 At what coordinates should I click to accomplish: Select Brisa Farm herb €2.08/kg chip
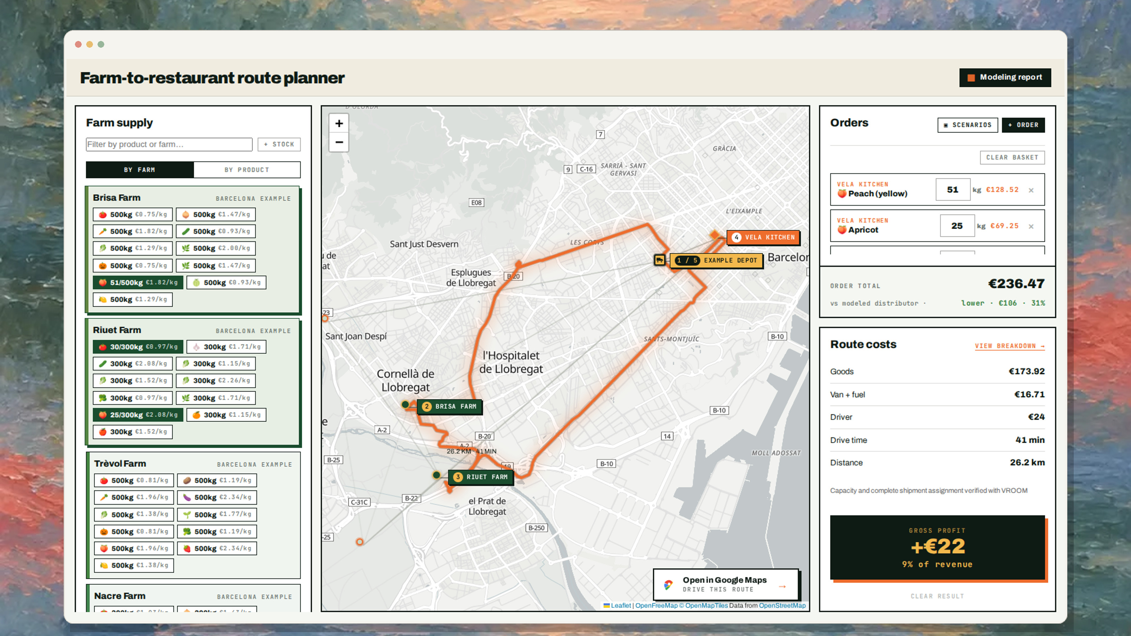(x=216, y=248)
